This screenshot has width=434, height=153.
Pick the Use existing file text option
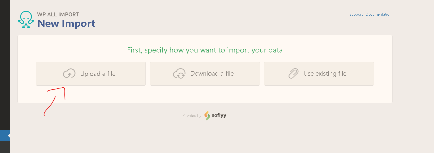(325, 74)
